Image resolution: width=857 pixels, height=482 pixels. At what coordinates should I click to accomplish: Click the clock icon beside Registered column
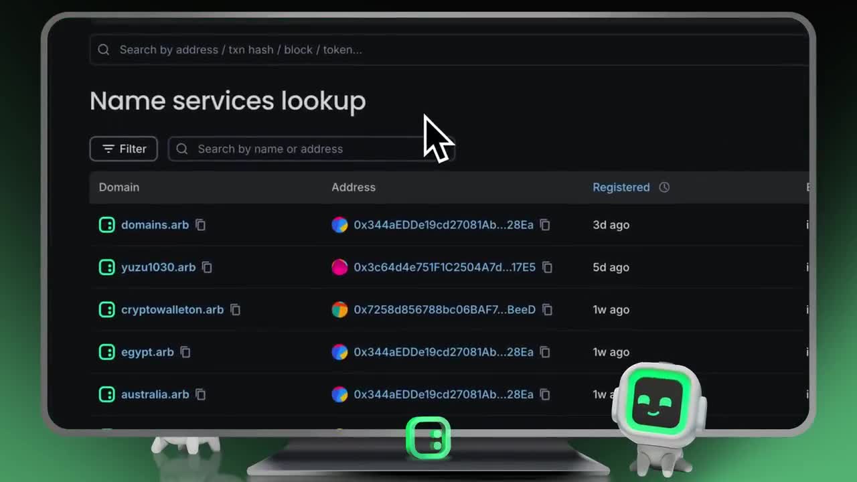tap(664, 187)
